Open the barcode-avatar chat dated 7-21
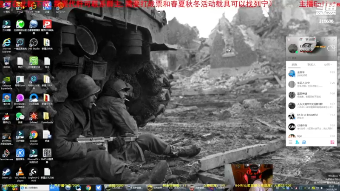The image size is (340, 191). pyautogui.click(x=312, y=84)
